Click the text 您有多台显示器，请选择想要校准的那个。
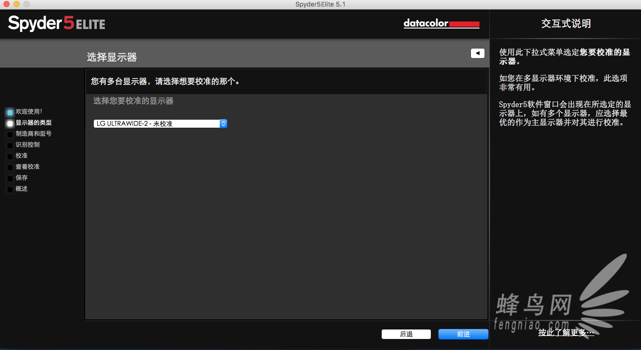The image size is (641, 350). click(166, 81)
